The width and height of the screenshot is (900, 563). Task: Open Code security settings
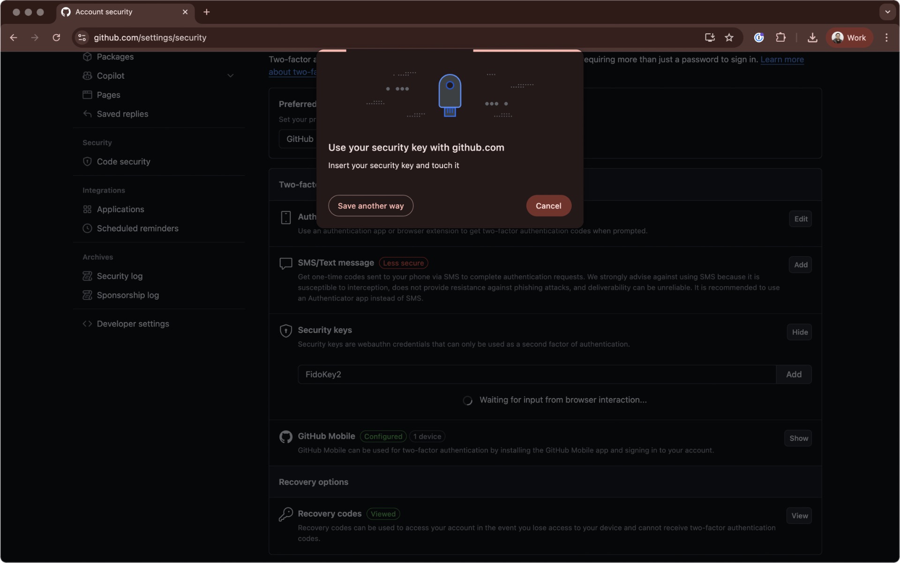click(x=123, y=162)
